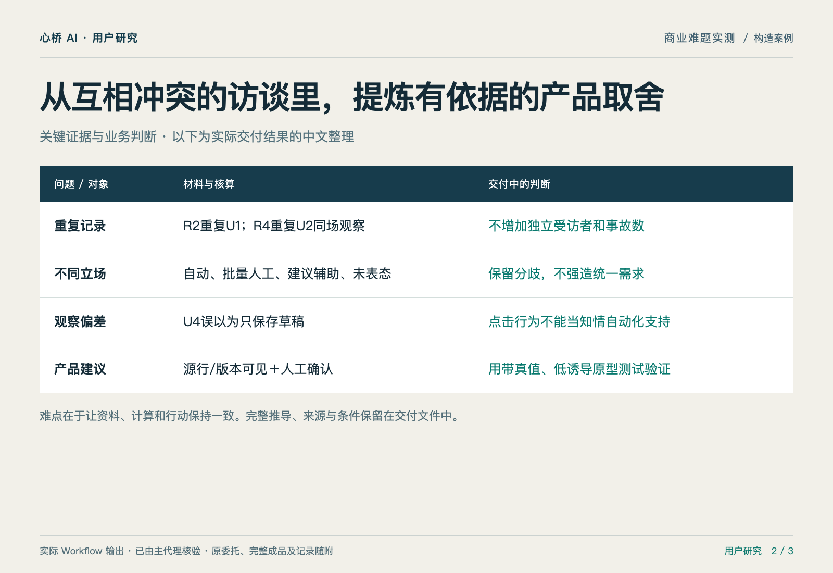833x573 pixels.
Task: Select the 材料与核算 column header
Action: 209,184
